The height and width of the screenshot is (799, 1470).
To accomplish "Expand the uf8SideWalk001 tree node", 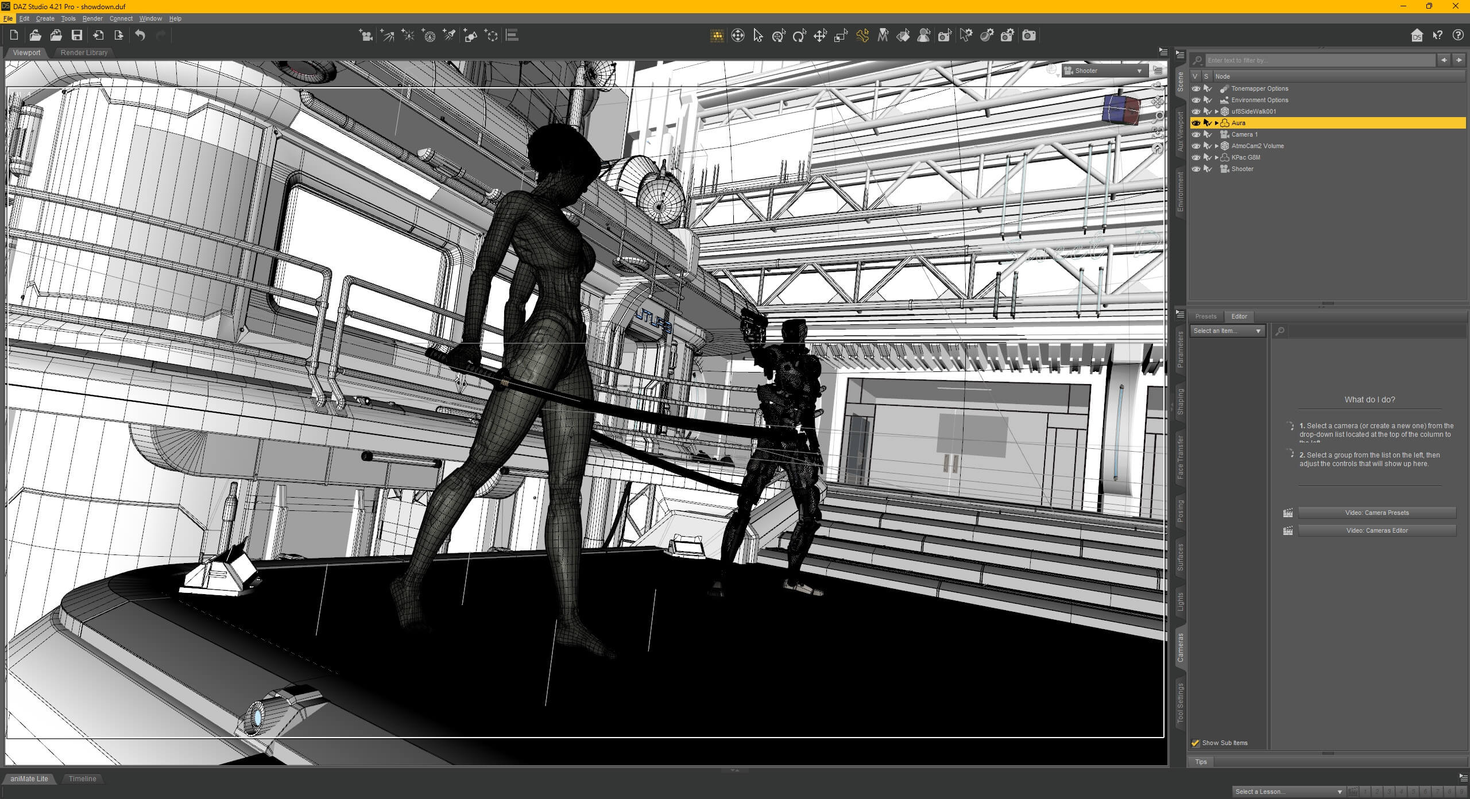I will (x=1216, y=111).
